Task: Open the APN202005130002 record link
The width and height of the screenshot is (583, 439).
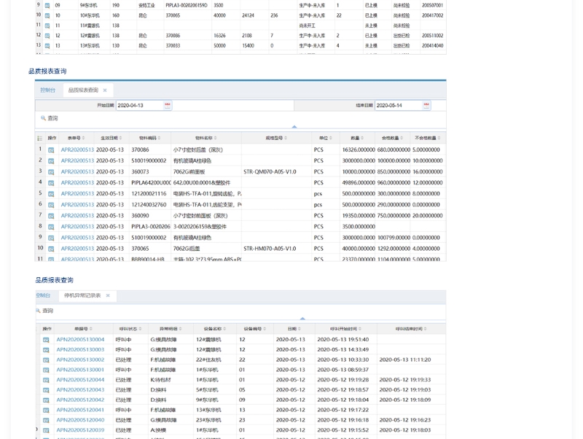Action: 80,360
